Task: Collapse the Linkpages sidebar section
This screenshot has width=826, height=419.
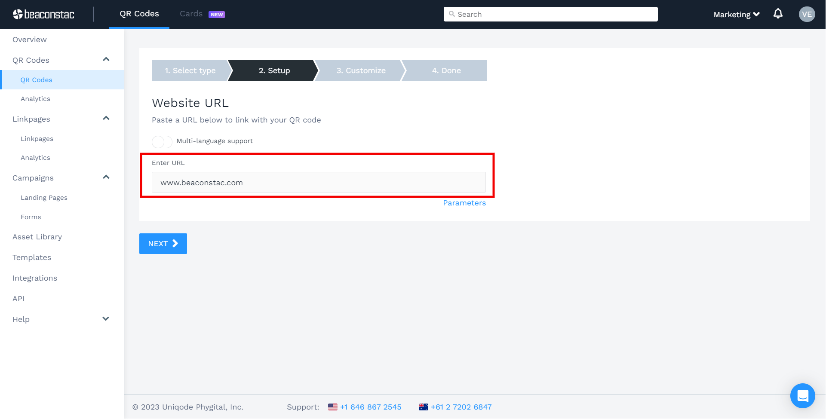Action: (106, 118)
